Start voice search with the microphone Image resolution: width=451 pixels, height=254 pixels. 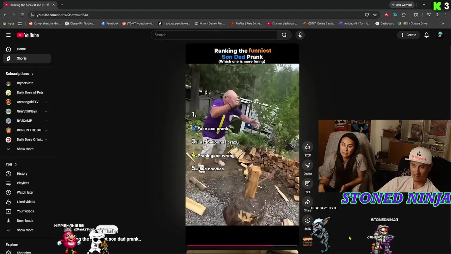pos(300,35)
